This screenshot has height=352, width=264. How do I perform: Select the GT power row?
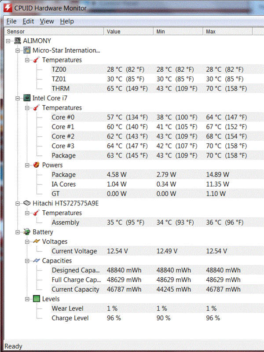158,194
